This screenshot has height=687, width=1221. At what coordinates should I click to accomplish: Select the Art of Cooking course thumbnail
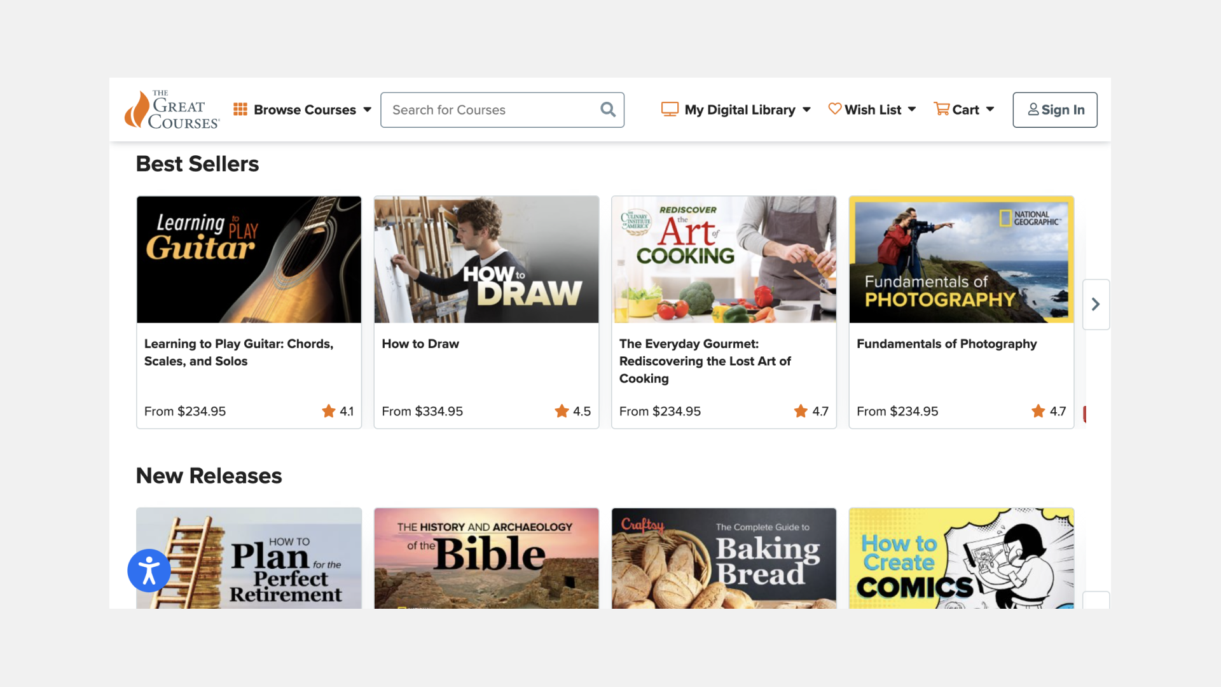pyautogui.click(x=724, y=260)
